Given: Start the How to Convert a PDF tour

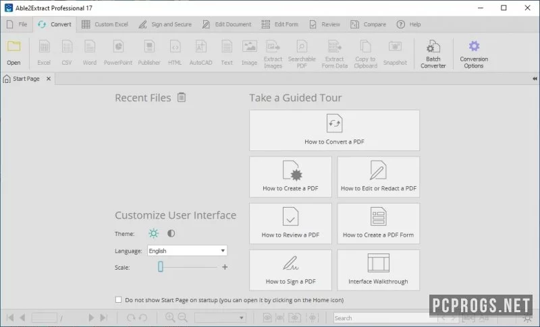Looking at the screenshot, I should (334, 130).
